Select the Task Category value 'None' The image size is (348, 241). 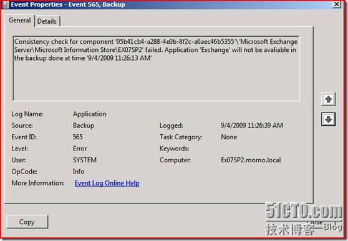click(x=229, y=137)
